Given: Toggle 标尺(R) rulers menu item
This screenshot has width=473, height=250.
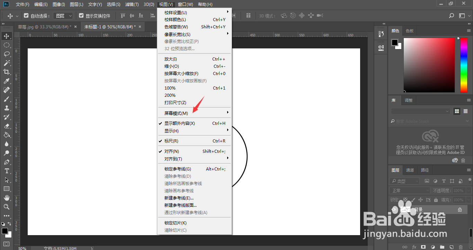Looking at the screenshot, I should (194, 141).
